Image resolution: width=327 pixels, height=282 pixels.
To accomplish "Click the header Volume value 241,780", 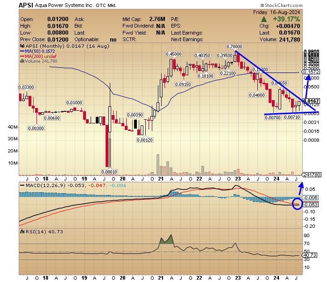I will click(290, 39).
